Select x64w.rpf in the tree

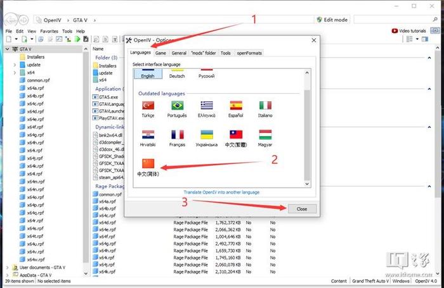[x=36, y=260]
